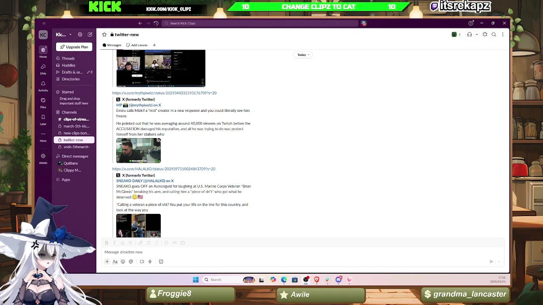This screenshot has height=305, width=543.
Task: Add a new tab with the plus icon
Action: 154,45
